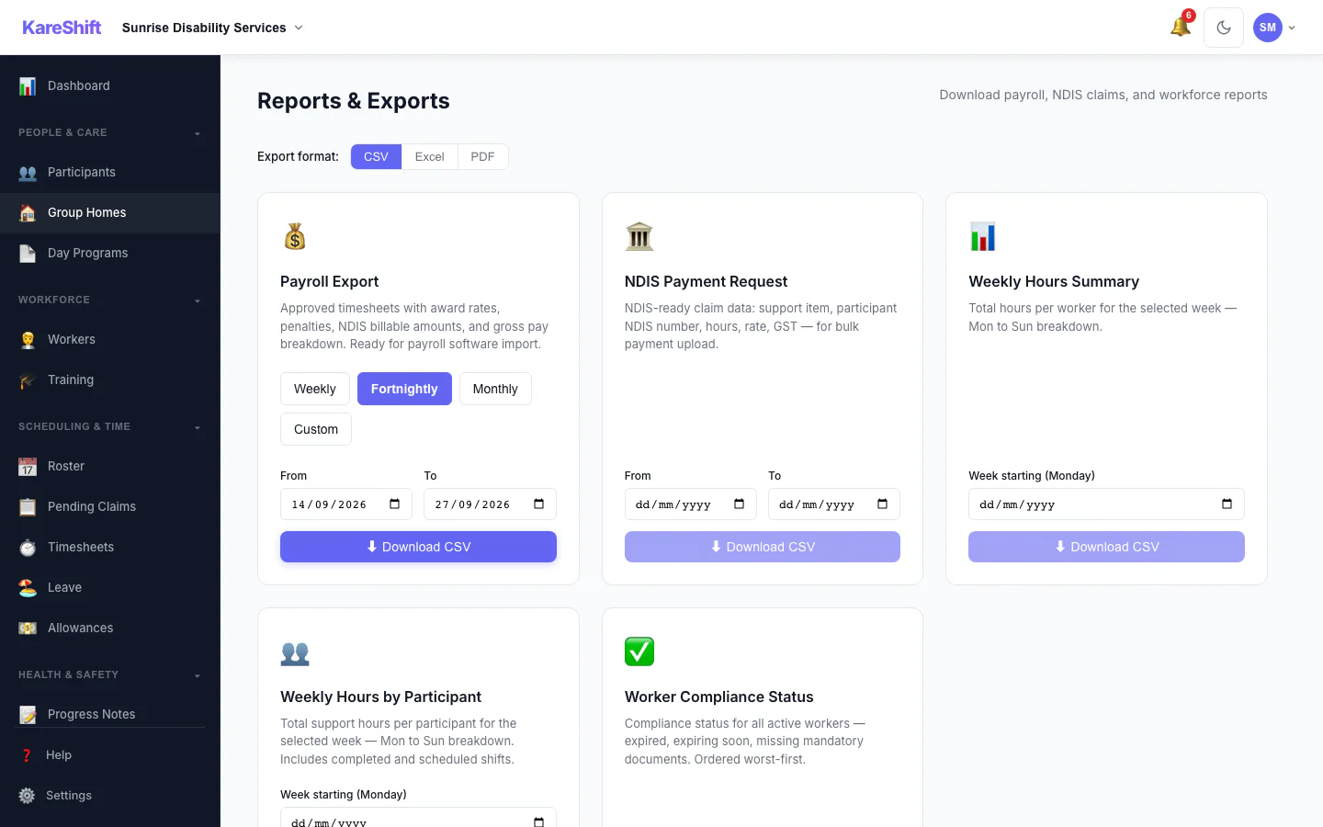Click the Participants people icon
Viewport: 1323px width, 827px height.
coord(28,172)
